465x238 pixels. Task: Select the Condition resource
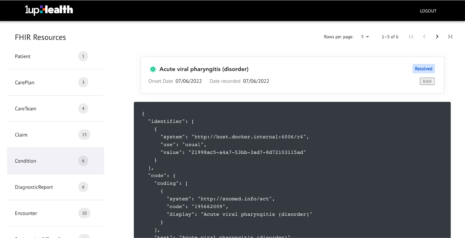(x=56, y=161)
